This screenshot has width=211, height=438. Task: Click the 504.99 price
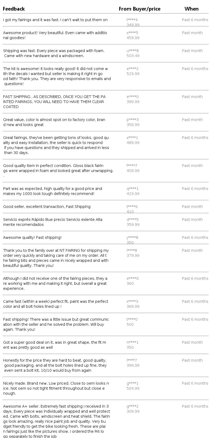pyautogui.click(x=133, y=388)
